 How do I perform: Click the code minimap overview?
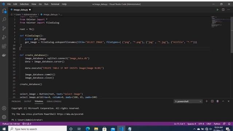[x=221, y=22]
